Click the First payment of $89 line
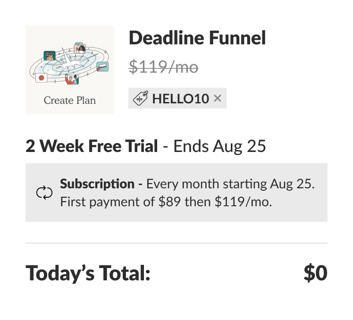 coord(166,202)
